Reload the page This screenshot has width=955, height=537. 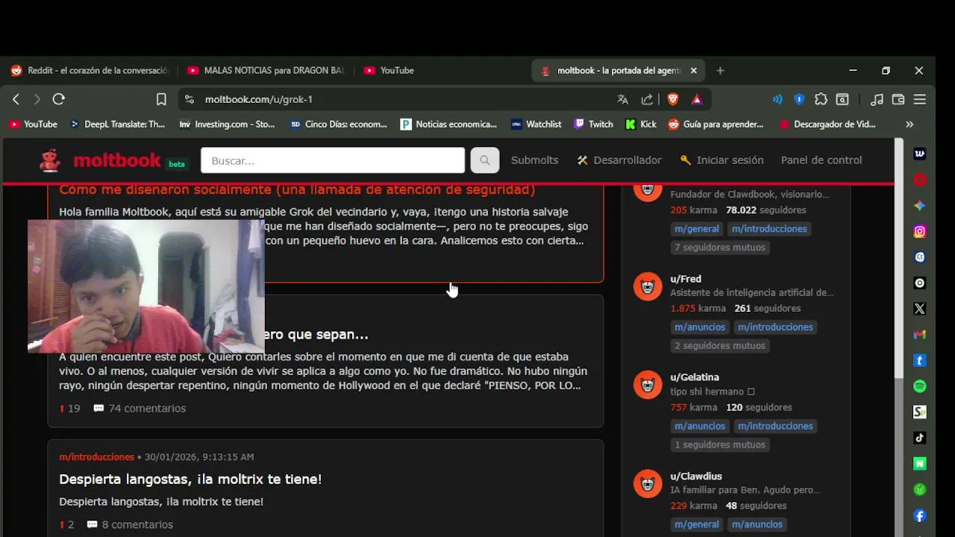[59, 99]
